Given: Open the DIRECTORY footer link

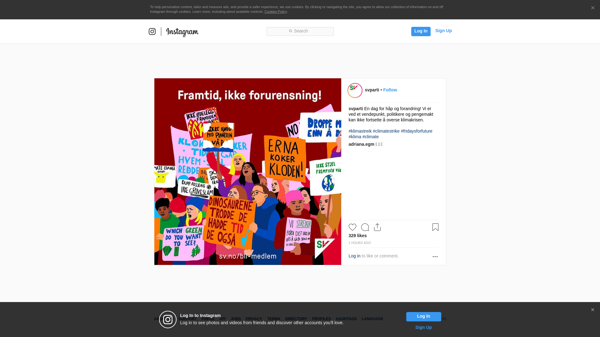Looking at the screenshot, I should [296, 319].
